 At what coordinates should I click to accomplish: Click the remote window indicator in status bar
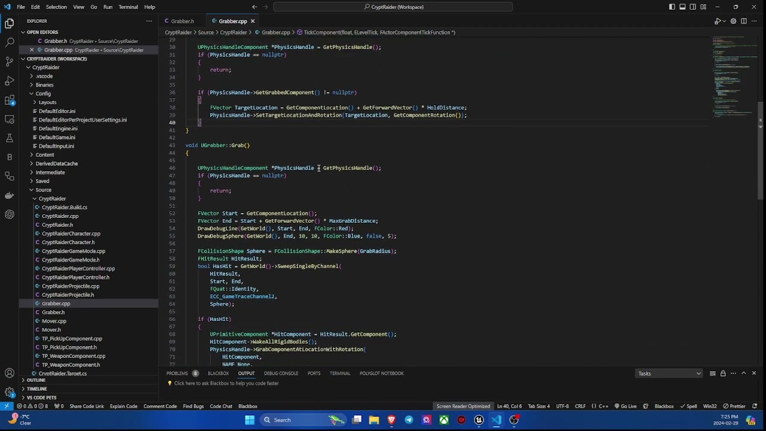point(7,406)
